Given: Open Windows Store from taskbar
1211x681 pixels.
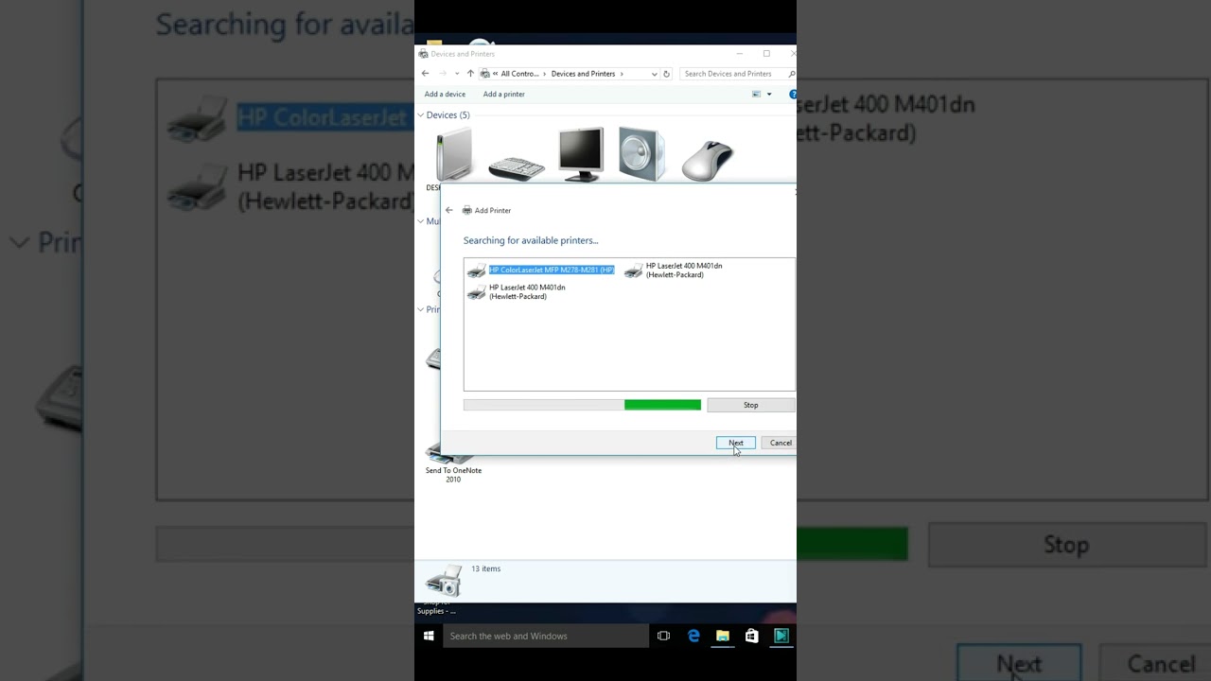Looking at the screenshot, I should click(752, 636).
